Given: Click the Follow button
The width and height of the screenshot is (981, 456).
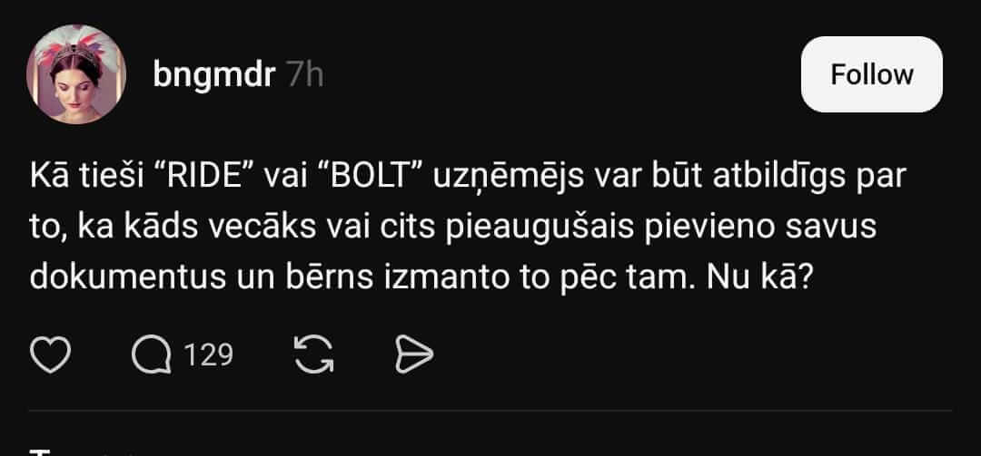Looking at the screenshot, I should (x=871, y=74).
